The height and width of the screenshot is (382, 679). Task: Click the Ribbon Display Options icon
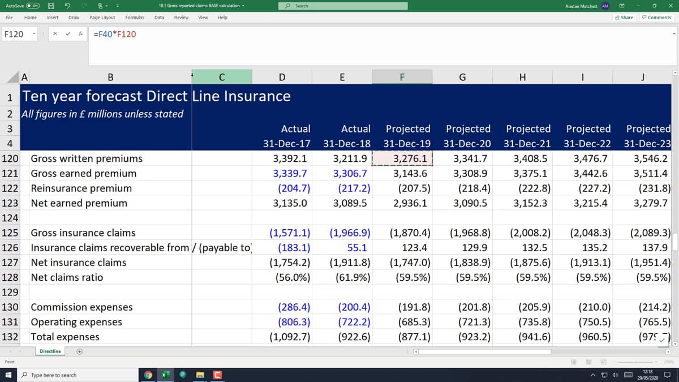point(621,6)
